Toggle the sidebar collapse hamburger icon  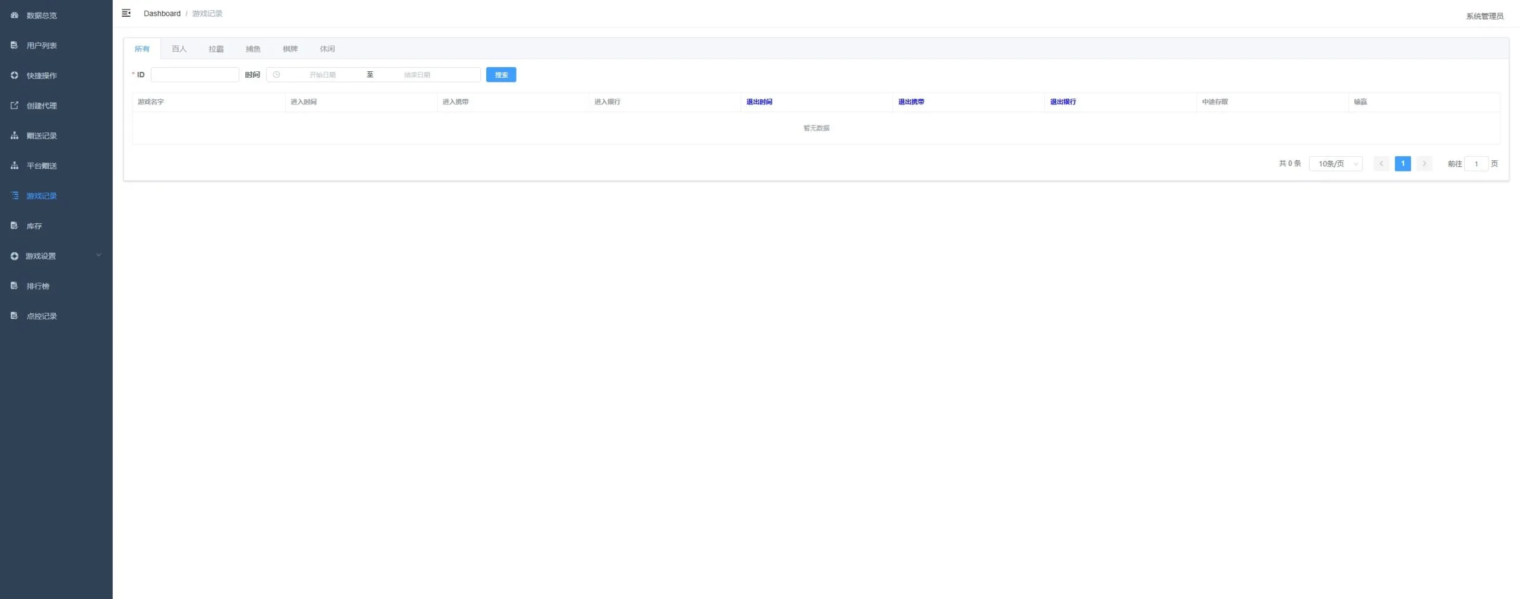(x=126, y=13)
